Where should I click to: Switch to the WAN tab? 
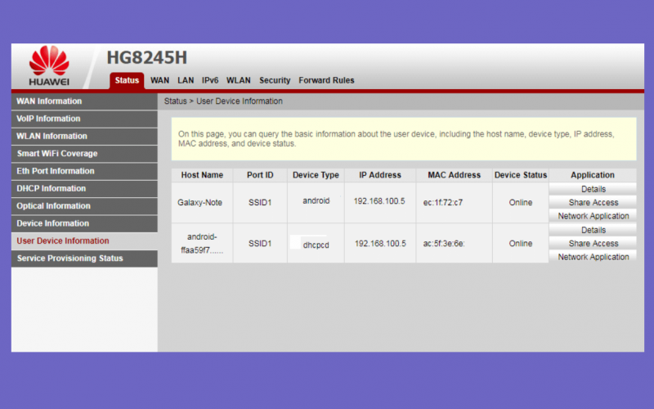pyautogui.click(x=159, y=80)
